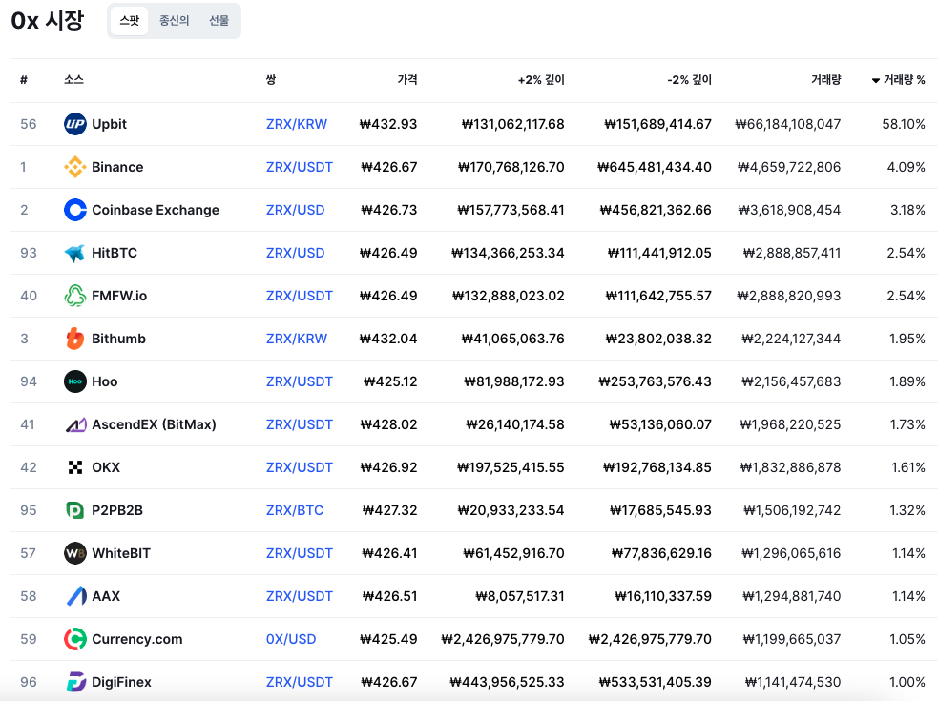Open Coinbase Exchange ZRX/USD pair link
The height and width of the screenshot is (701, 938).
tap(296, 210)
